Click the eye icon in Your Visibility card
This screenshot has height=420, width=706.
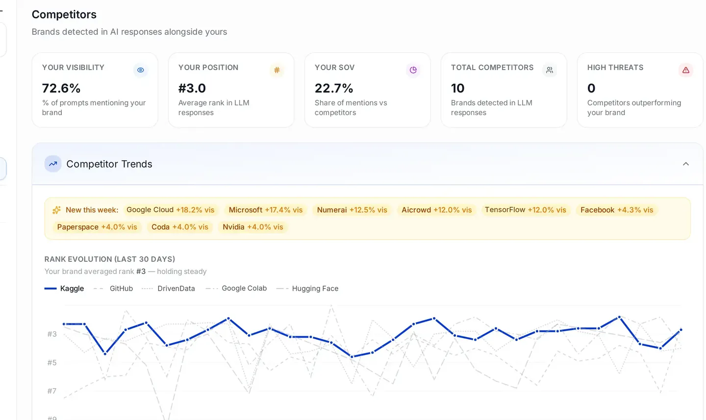pos(141,70)
